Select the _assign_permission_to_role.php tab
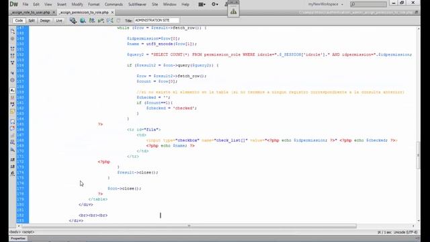Image resolution: width=430 pixels, height=242 pixels. pyautogui.click(x=84, y=12)
